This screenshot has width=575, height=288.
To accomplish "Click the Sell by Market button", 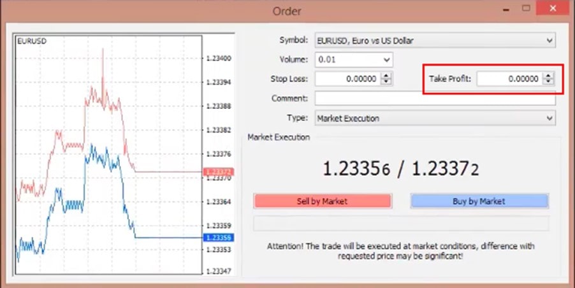I will (x=323, y=201).
